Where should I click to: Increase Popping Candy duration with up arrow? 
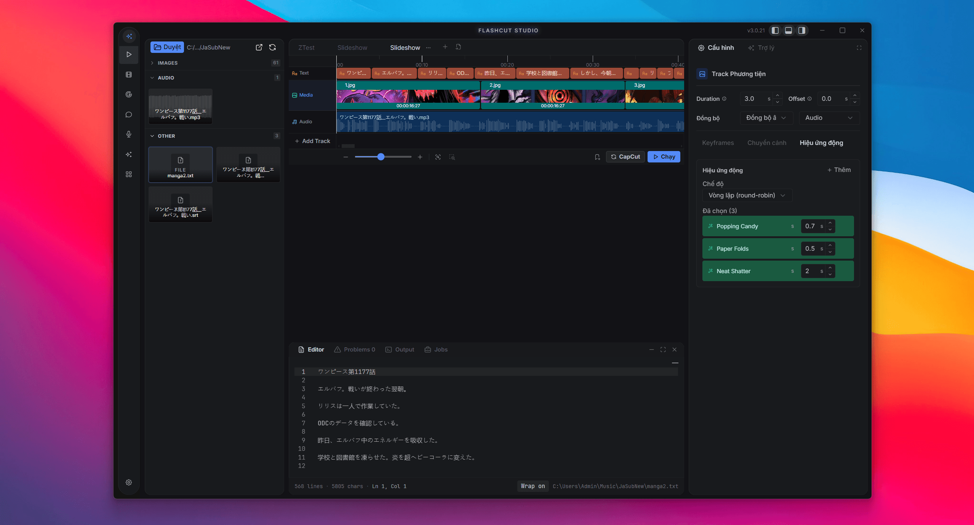tap(830, 223)
